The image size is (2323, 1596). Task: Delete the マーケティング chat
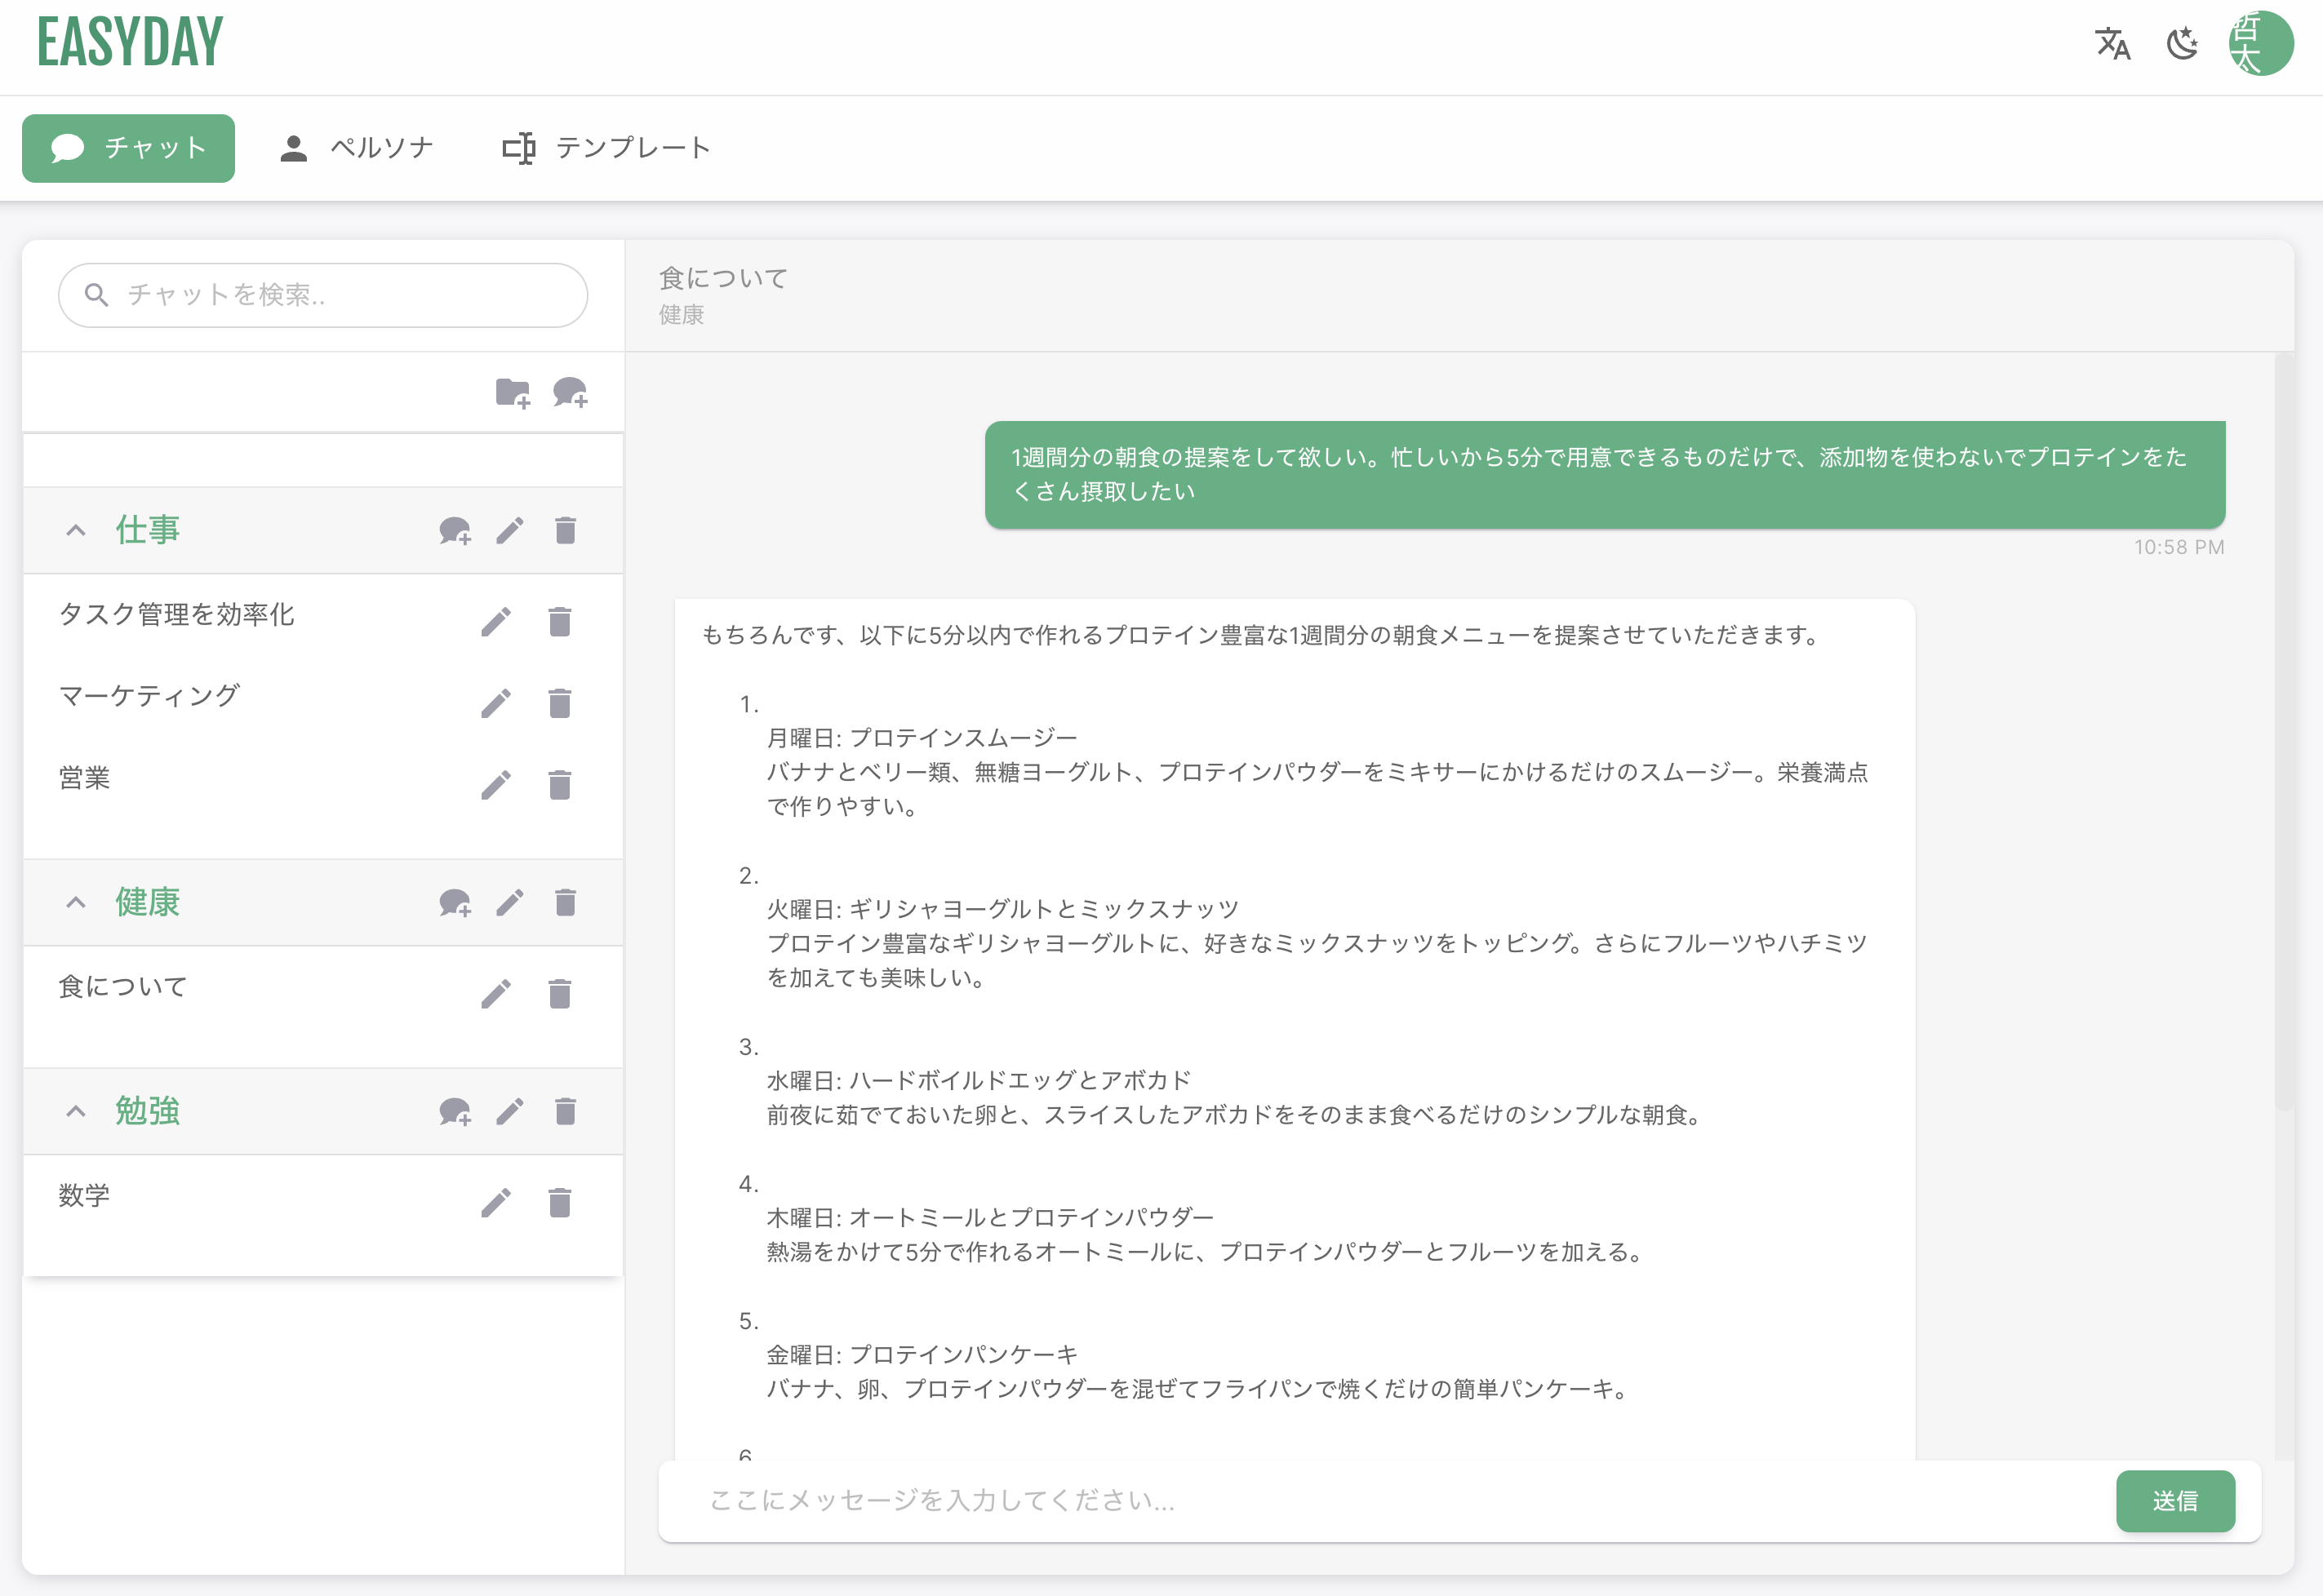click(x=559, y=703)
